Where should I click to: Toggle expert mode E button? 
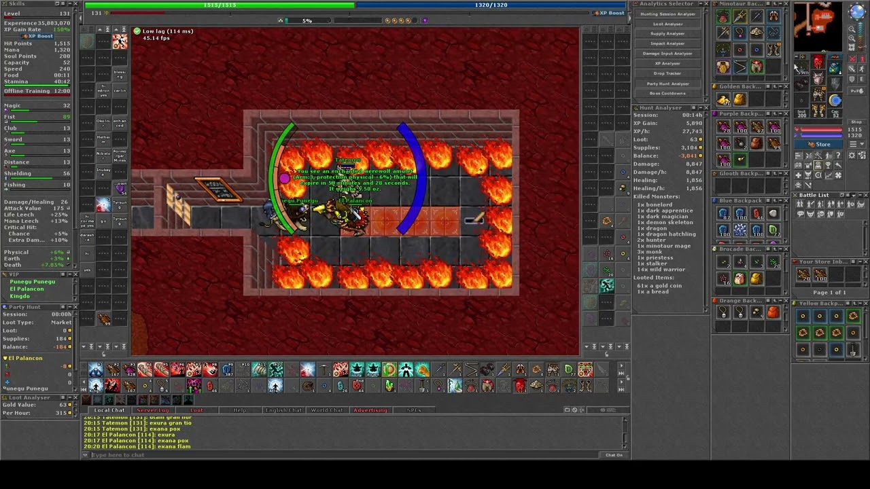click(x=862, y=79)
